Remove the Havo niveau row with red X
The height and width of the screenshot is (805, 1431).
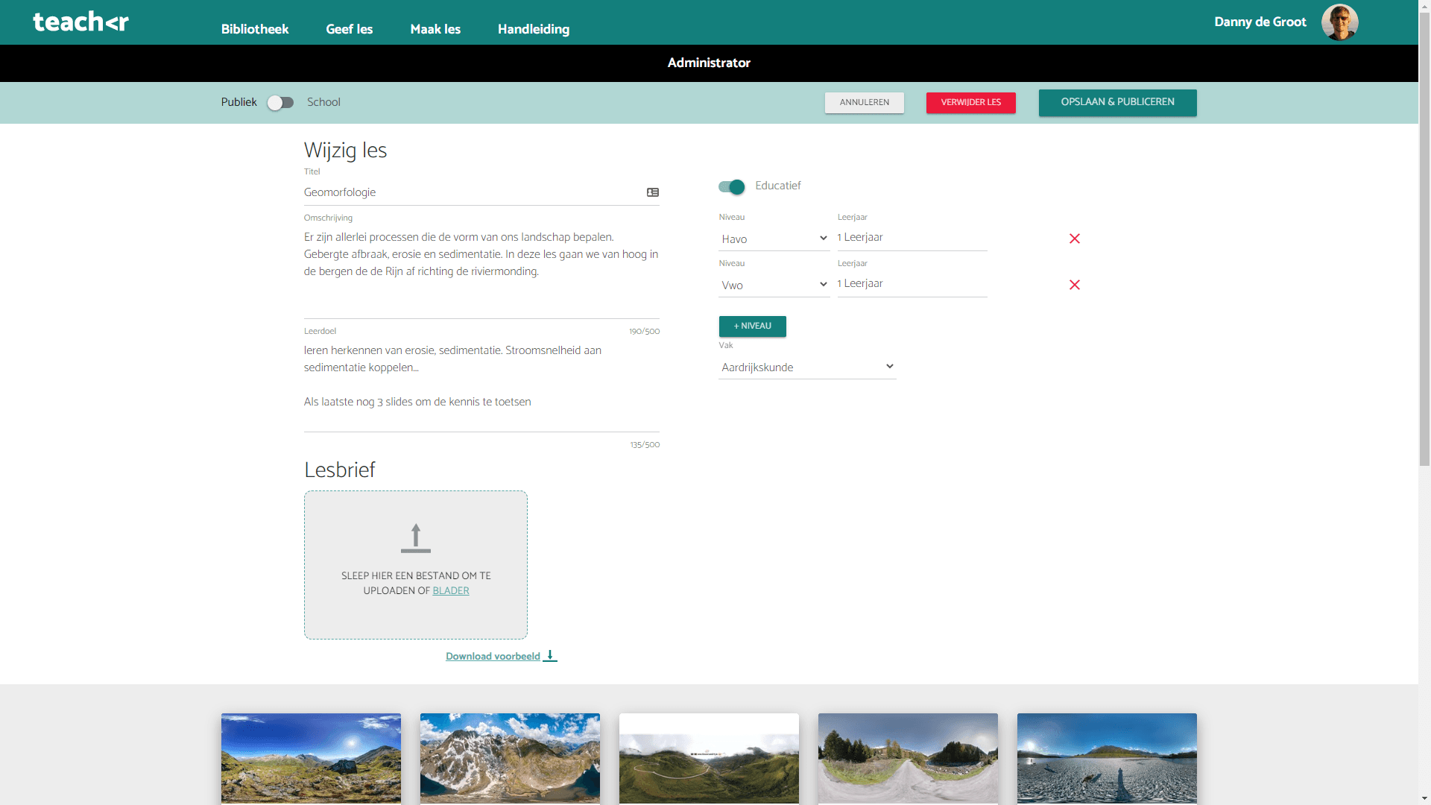[1074, 239]
